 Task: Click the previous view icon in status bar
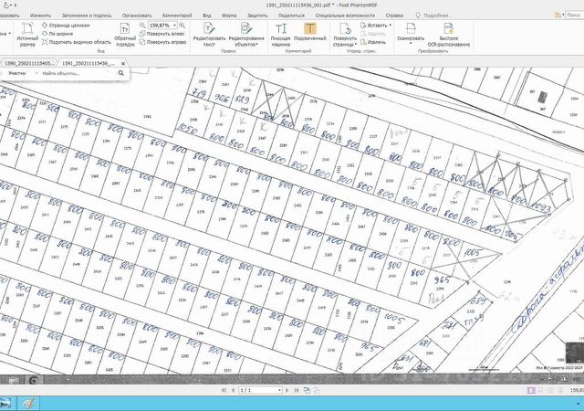[x=307, y=390]
